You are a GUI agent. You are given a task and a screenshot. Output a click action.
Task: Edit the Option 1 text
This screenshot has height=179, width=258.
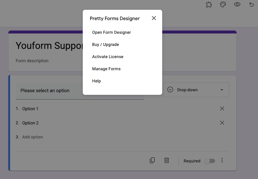coord(30,109)
